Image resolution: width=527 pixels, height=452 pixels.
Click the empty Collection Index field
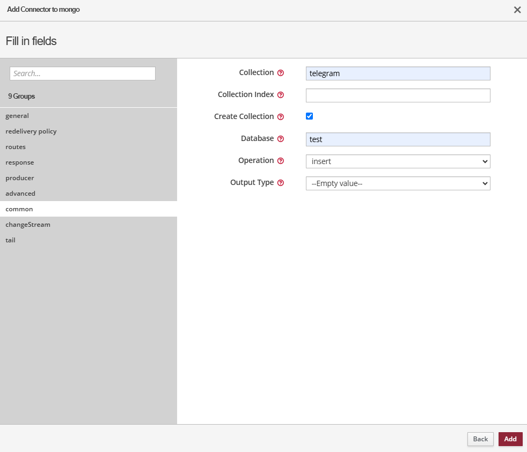coord(398,95)
